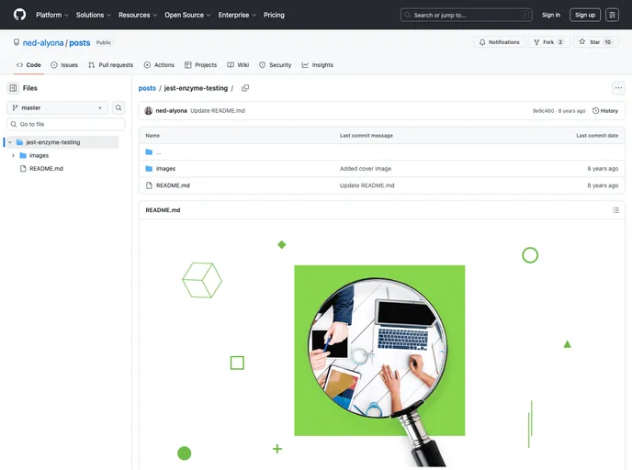Open commit History
Image resolution: width=632 pixels, height=470 pixels.
[x=605, y=110]
